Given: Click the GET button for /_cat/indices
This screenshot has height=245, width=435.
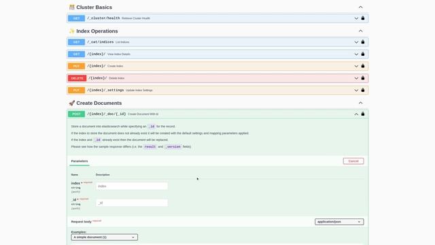Looking at the screenshot, I should pos(76,42).
